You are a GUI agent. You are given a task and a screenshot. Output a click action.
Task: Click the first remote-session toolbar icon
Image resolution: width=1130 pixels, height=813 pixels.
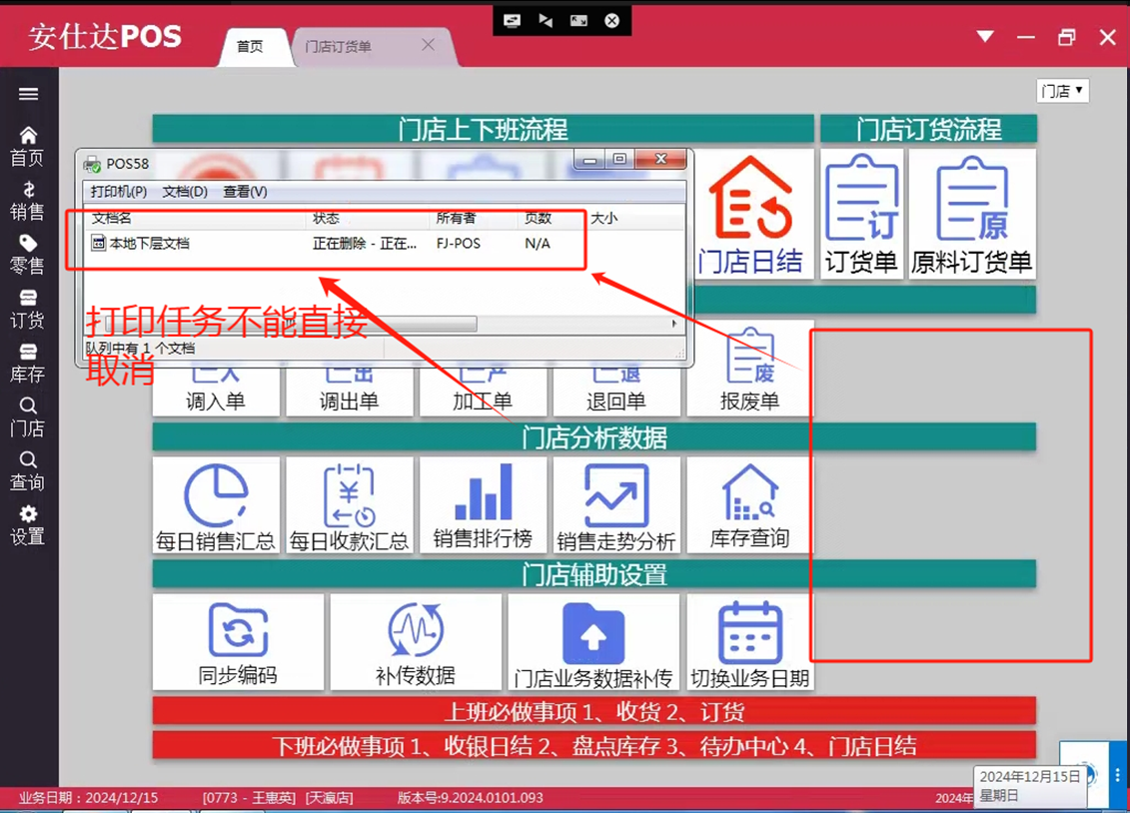(x=512, y=21)
